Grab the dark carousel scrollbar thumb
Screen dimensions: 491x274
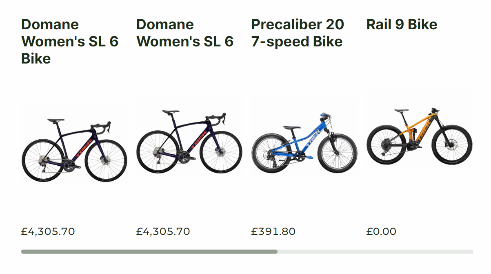(x=149, y=252)
